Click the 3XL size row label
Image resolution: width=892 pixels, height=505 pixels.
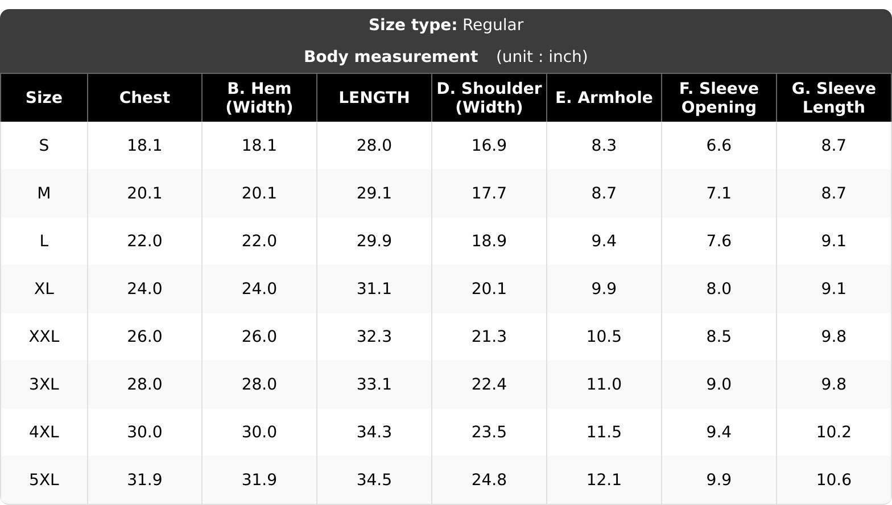click(44, 384)
